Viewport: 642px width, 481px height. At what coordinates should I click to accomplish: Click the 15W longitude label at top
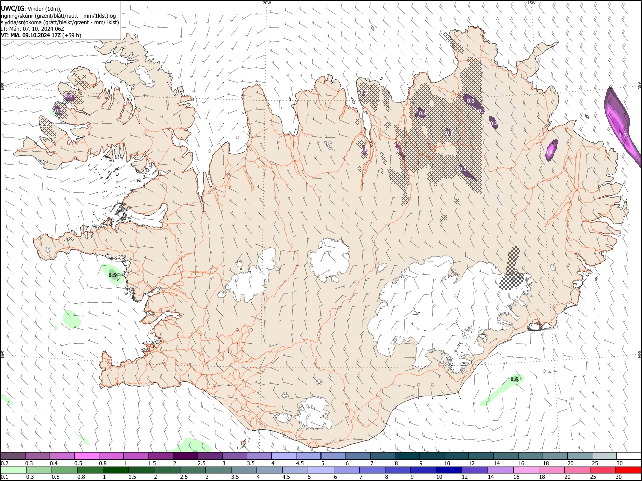[x=531, y=3]
